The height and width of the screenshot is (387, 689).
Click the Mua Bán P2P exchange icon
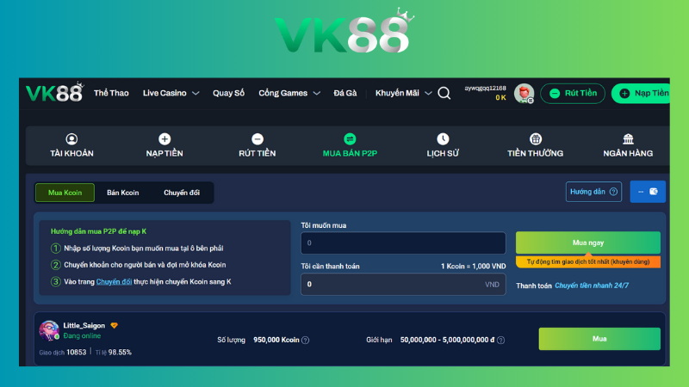click(x=350, y=139)
